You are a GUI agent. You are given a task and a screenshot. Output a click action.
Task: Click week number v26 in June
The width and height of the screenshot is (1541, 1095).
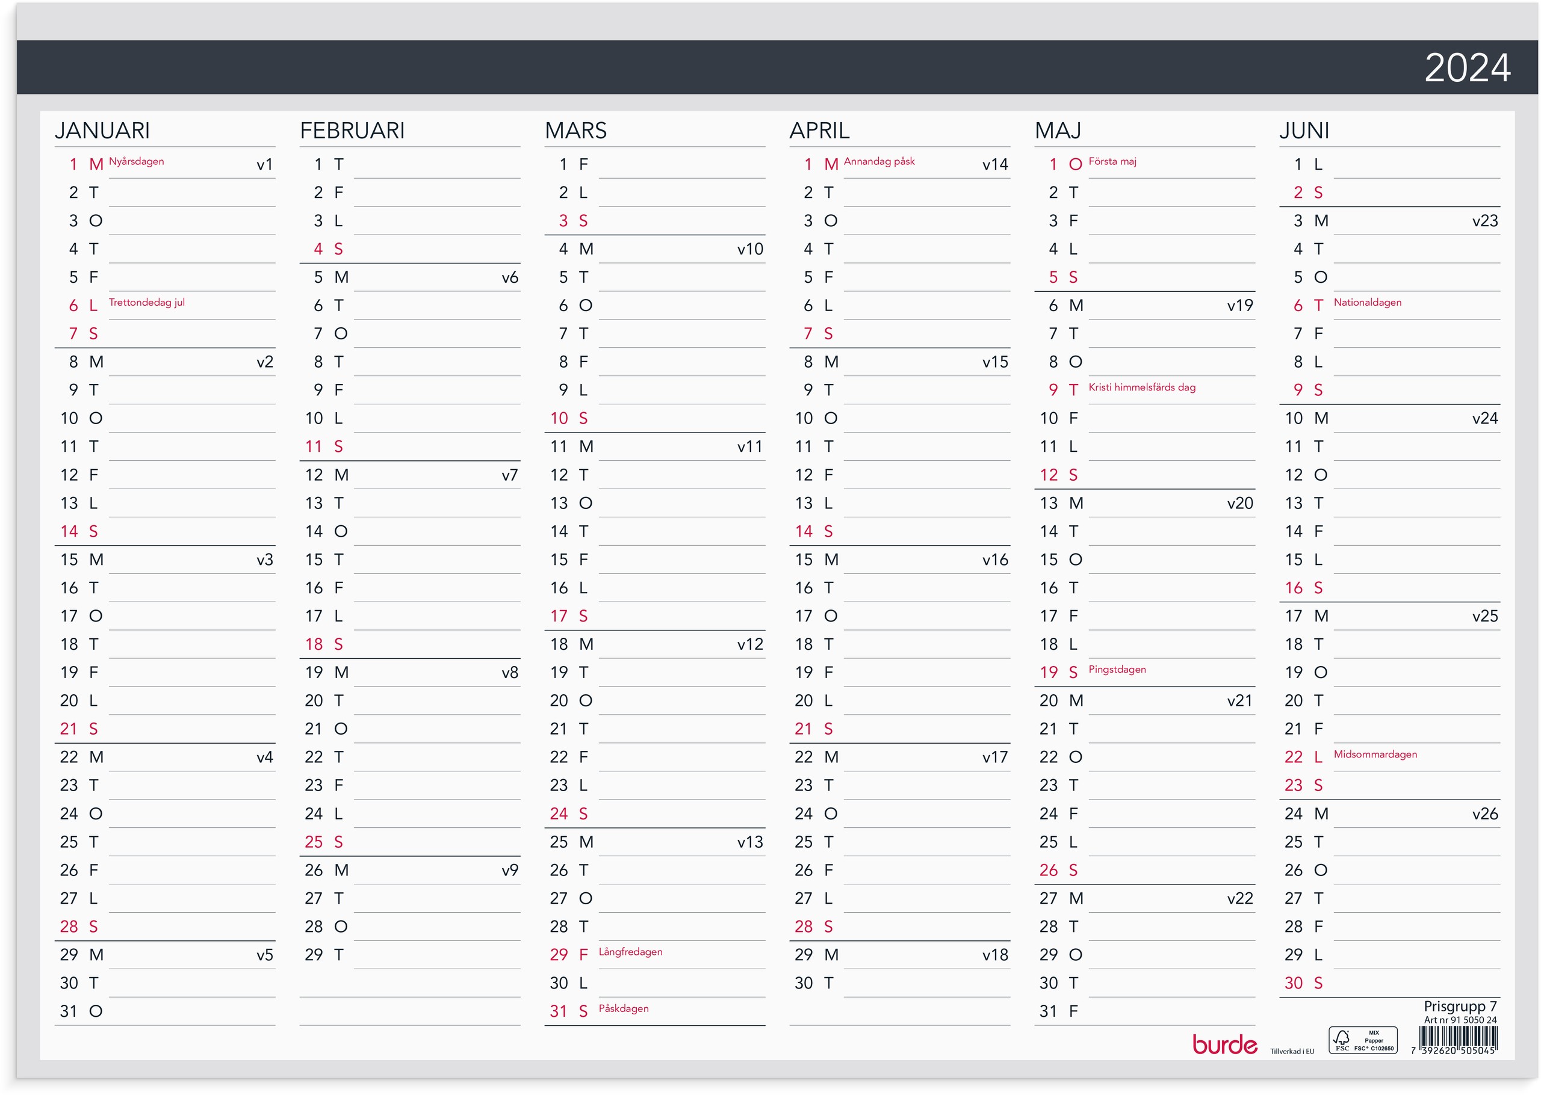coord(1484,814)
